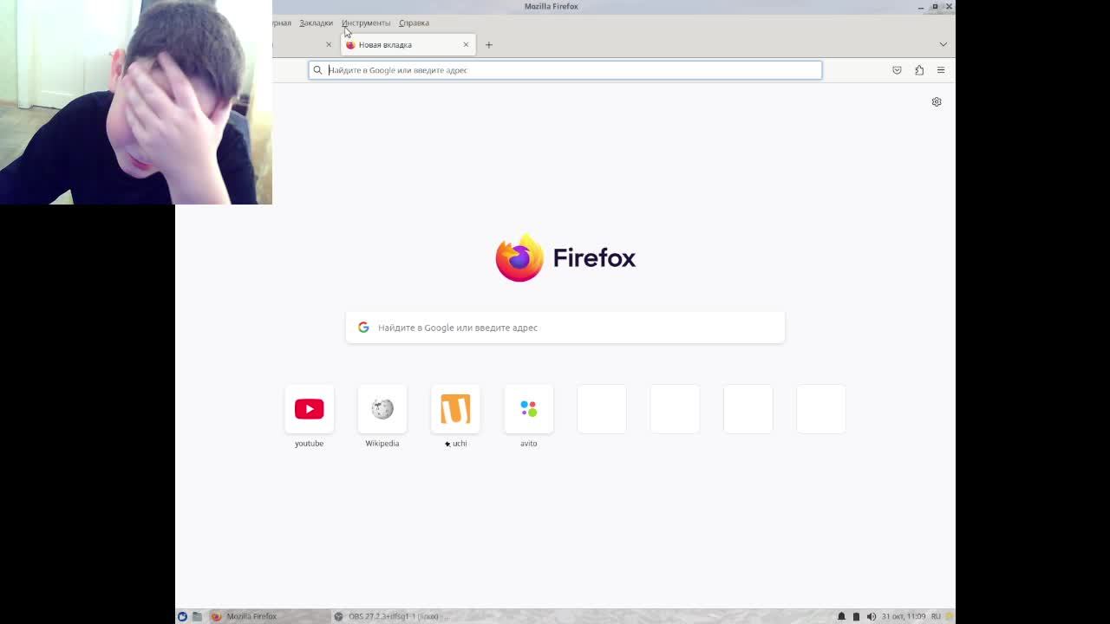Open the Wikipedia shortcut tile
The height and width of the screenshot is (624, 1110).
[382, 409]
